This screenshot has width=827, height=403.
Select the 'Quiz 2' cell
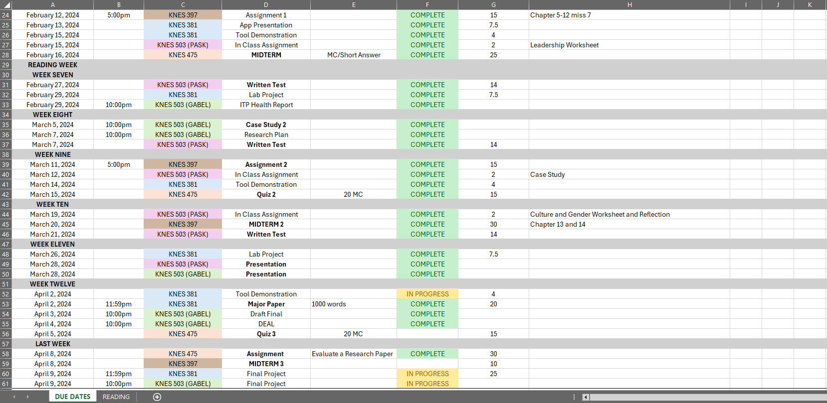point(266,194)
